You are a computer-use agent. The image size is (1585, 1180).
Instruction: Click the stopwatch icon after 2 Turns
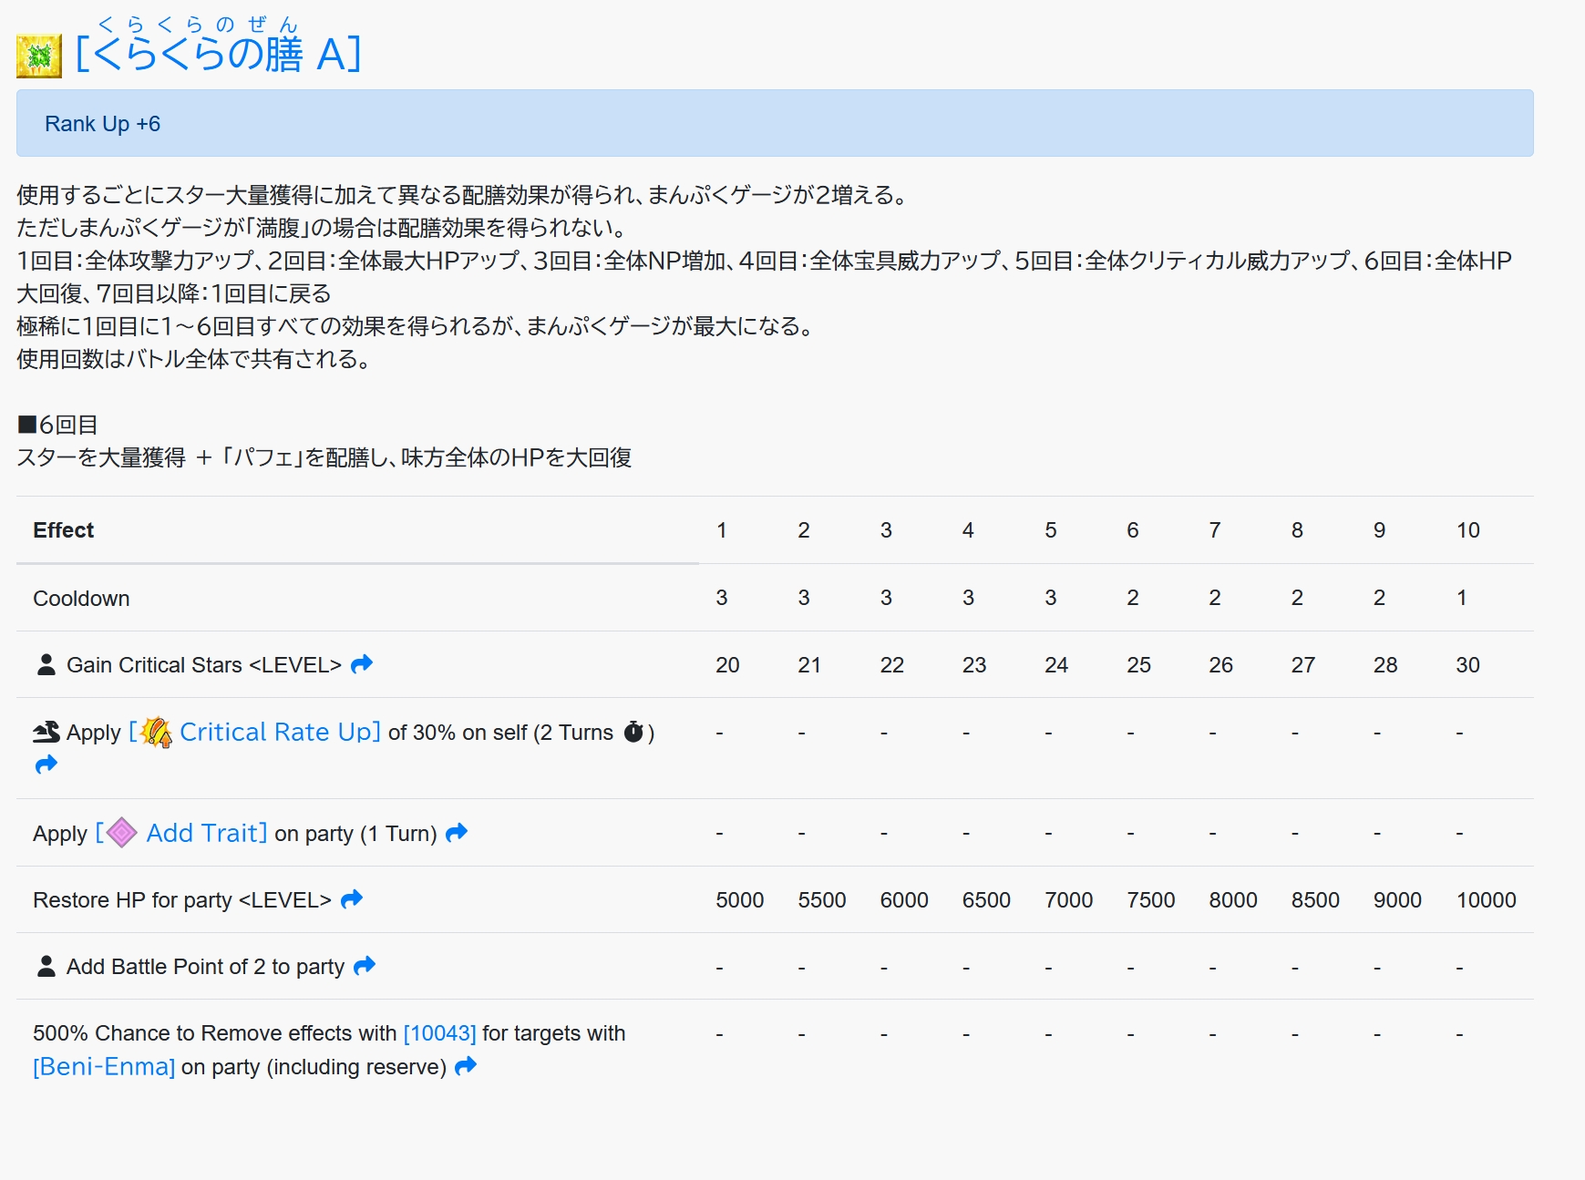[633, 732]
